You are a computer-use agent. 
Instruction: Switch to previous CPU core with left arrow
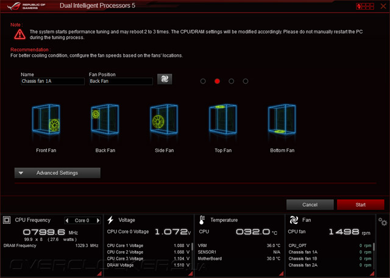point(67,220)
